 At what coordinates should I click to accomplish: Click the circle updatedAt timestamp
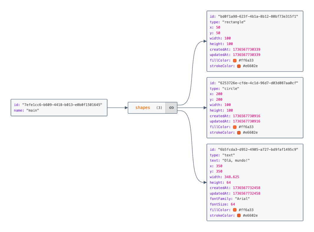point(246,121)
